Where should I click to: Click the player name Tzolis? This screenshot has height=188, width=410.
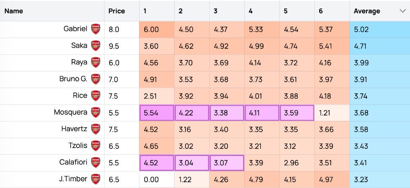tap(77, 145)
